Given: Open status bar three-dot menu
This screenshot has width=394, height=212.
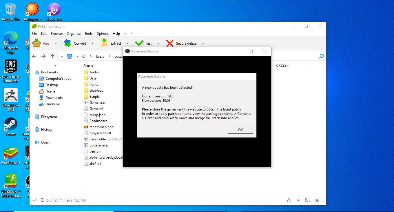Looking at the screenshot, I should coord(324,200).
